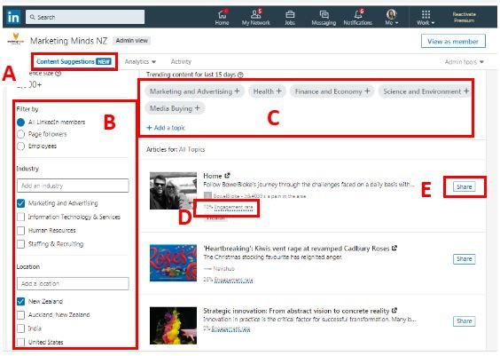The width and height of the screenshot is (500, 356).
Task: Click the View as member button
Action: (453, 41)
